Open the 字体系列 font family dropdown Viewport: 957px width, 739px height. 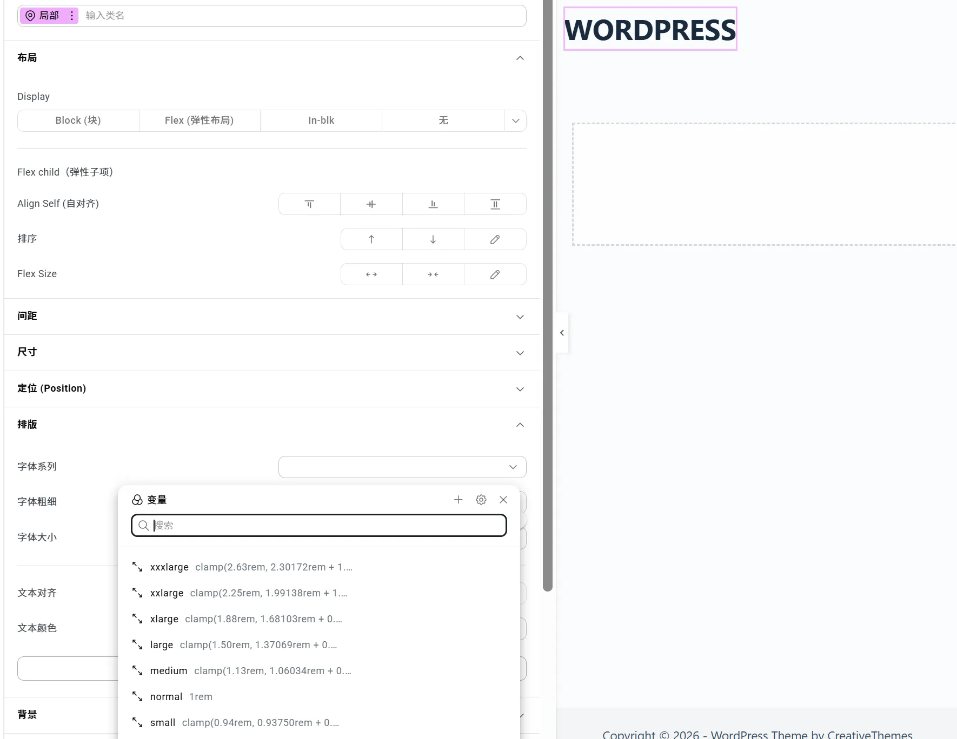(x=402, y=467)
